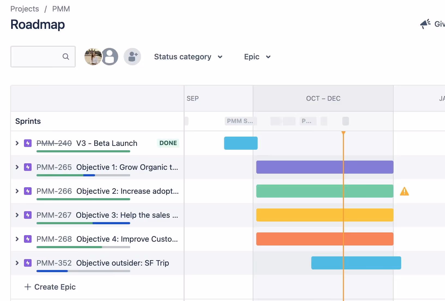The image size is (445, 301).
Task: Click the add people icon next to avatars
Action: tap(133, 56)
